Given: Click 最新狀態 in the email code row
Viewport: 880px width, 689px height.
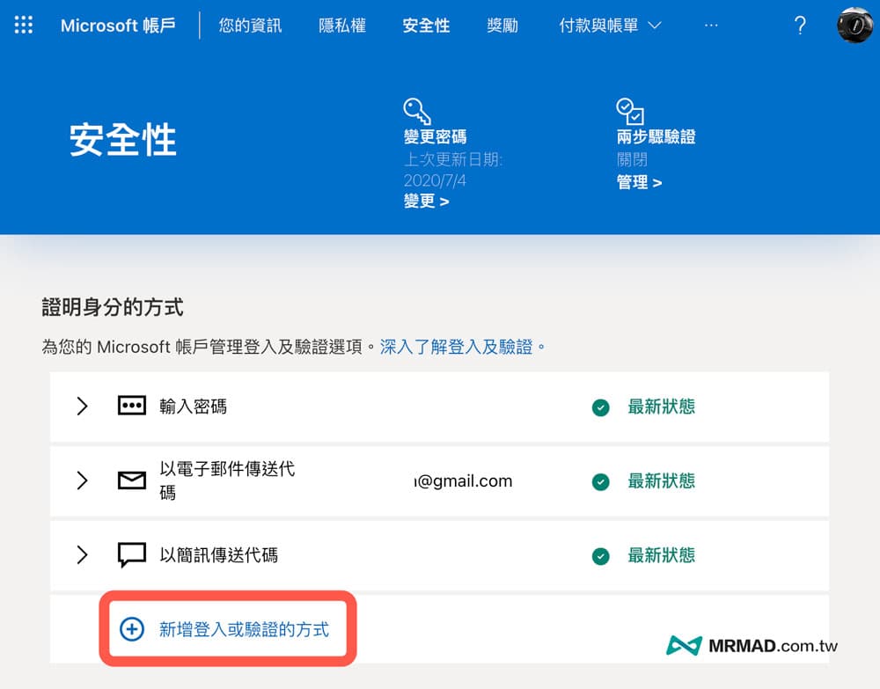Looking at the screenshot, I should point(661,480).
